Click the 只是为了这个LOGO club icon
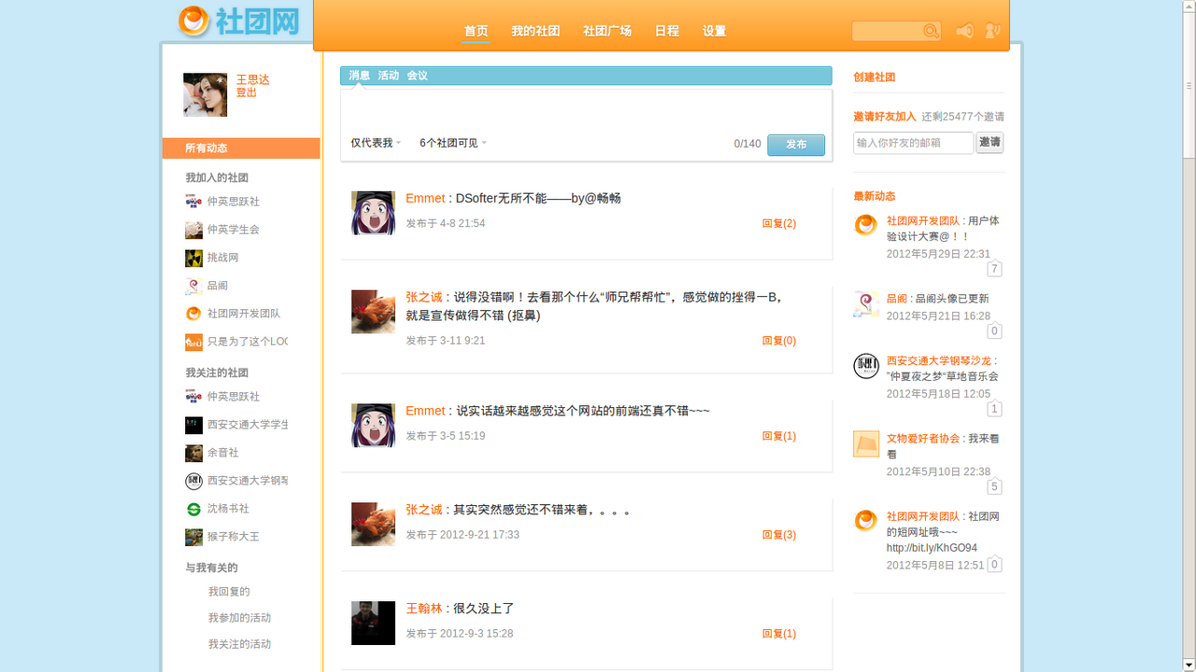This screenshot has height=672, width=1196. click(x=193, y=343)
